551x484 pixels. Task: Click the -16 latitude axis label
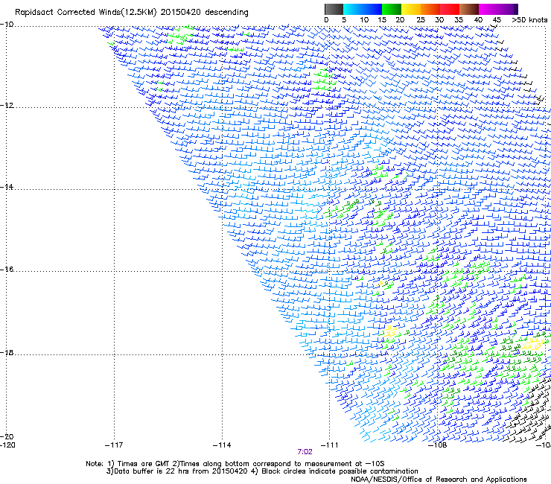tap(7, 270)
